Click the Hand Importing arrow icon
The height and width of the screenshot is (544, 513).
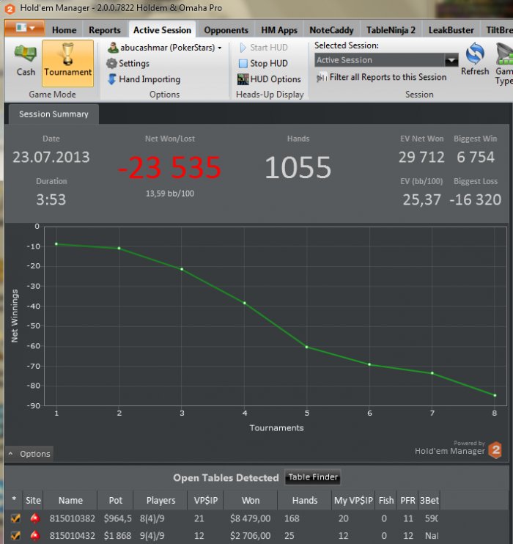(111, 79)
